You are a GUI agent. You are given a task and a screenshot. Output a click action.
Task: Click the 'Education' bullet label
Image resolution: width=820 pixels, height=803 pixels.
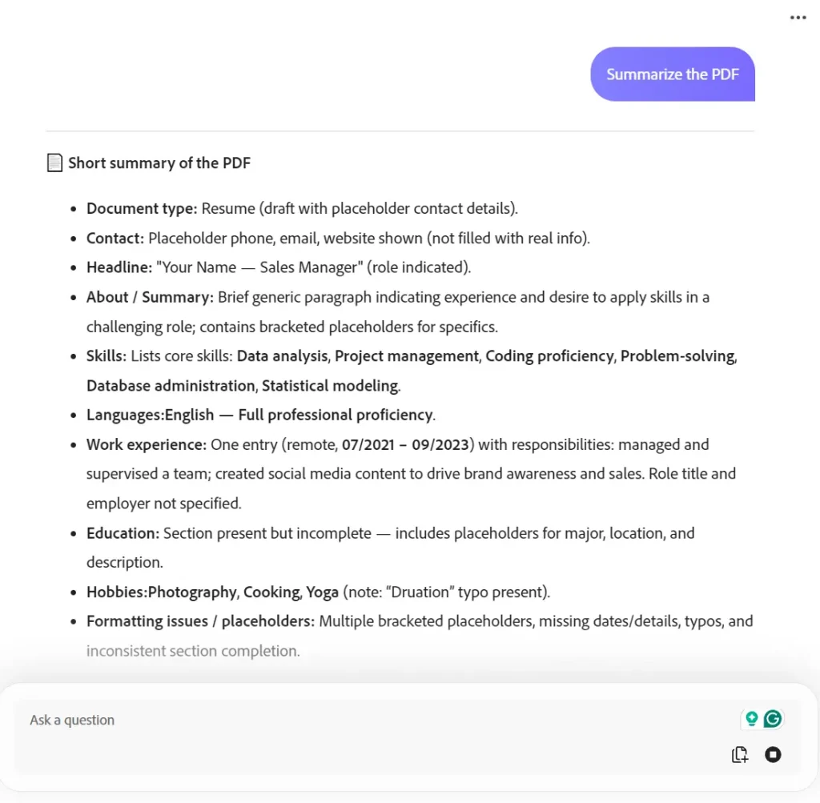click(121, 532)
